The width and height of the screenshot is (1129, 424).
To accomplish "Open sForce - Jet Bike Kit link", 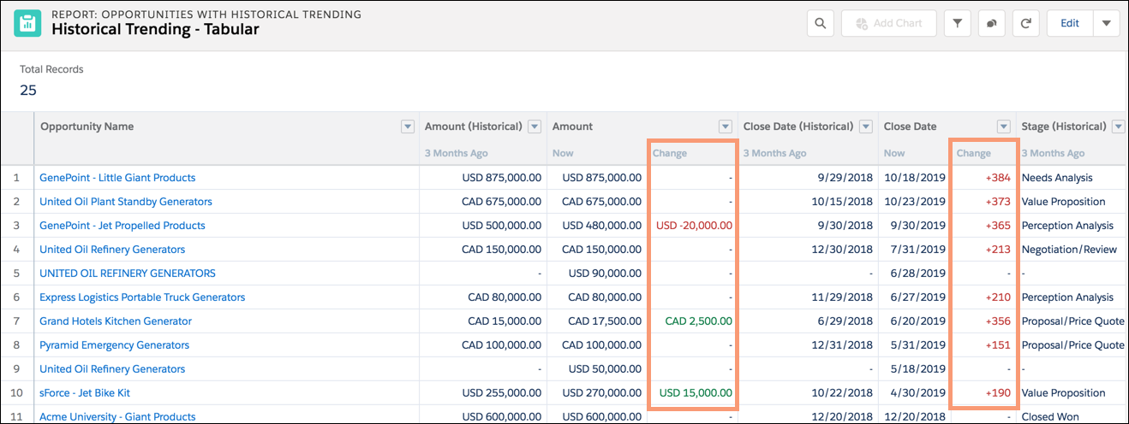I will [x=85, y=393].
